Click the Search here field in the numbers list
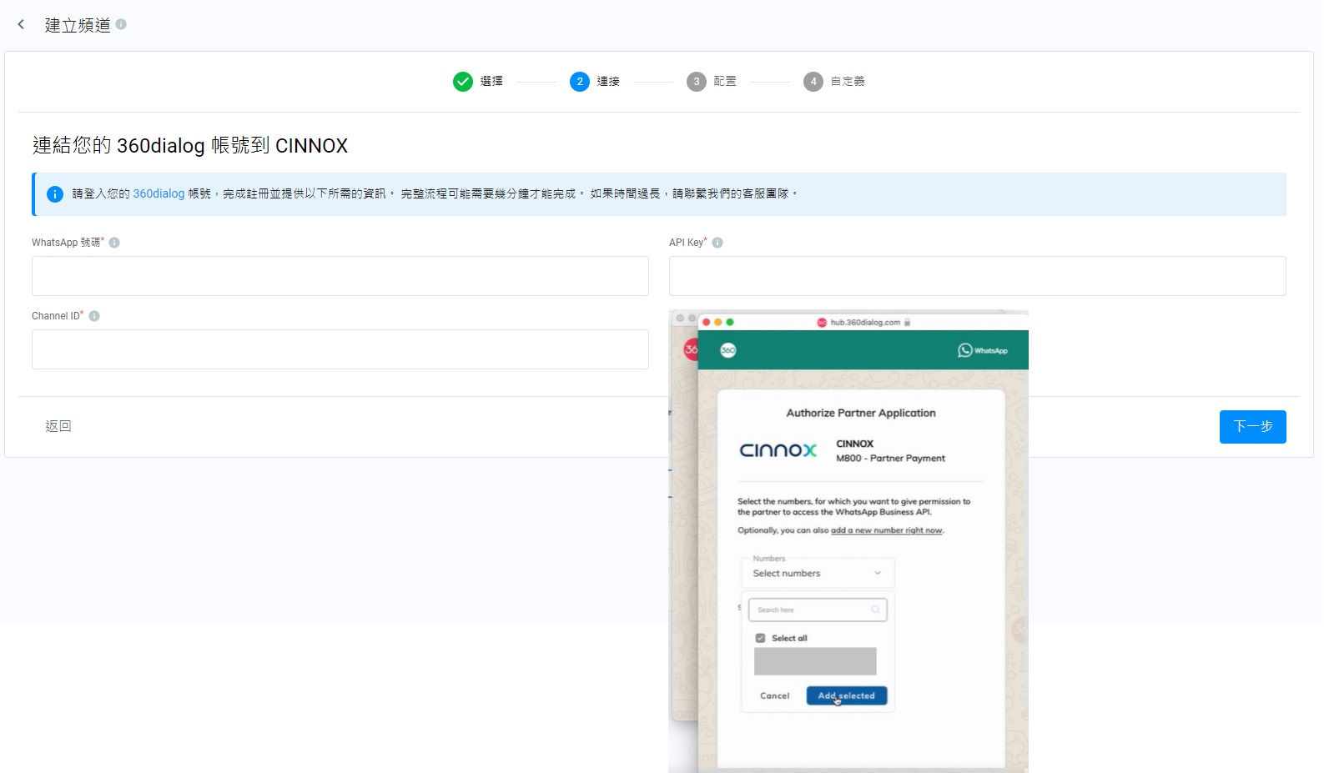 pyautogui.click(x=818, y=610)
